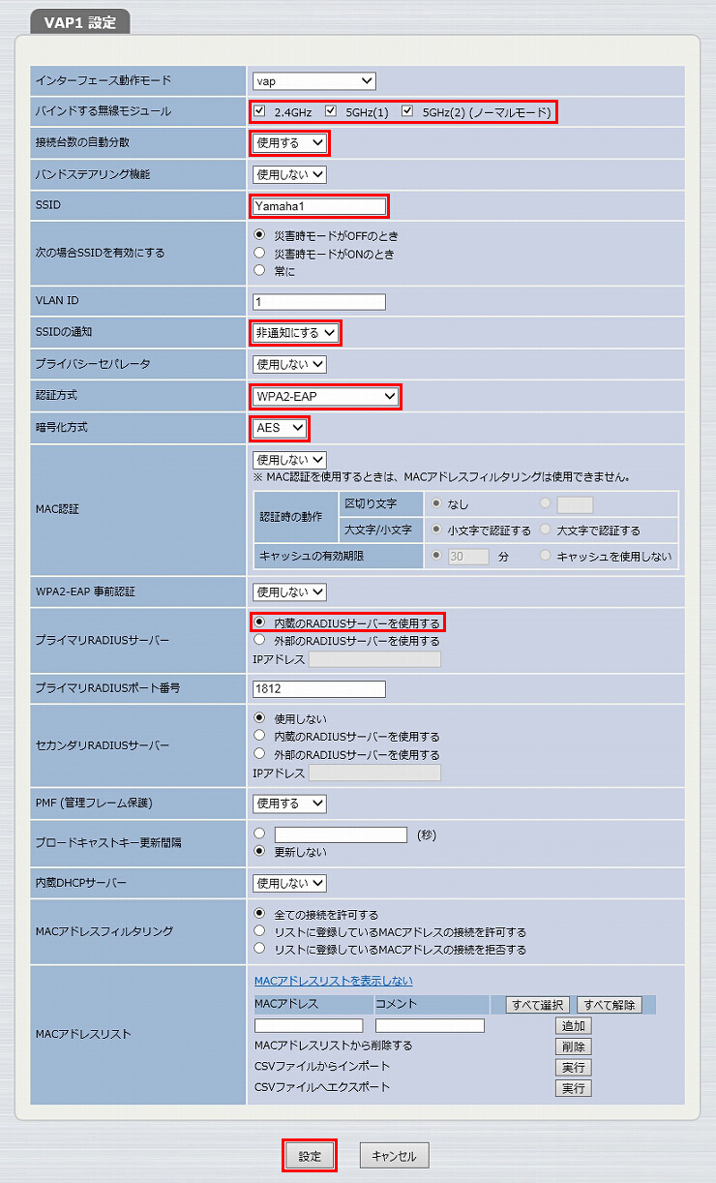Click the すべて選択 button
The image size is (716, 1183).
(x=538, y=1005)
